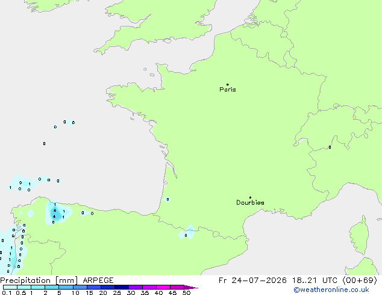Click the 50 legend scale value

(186, 293)
